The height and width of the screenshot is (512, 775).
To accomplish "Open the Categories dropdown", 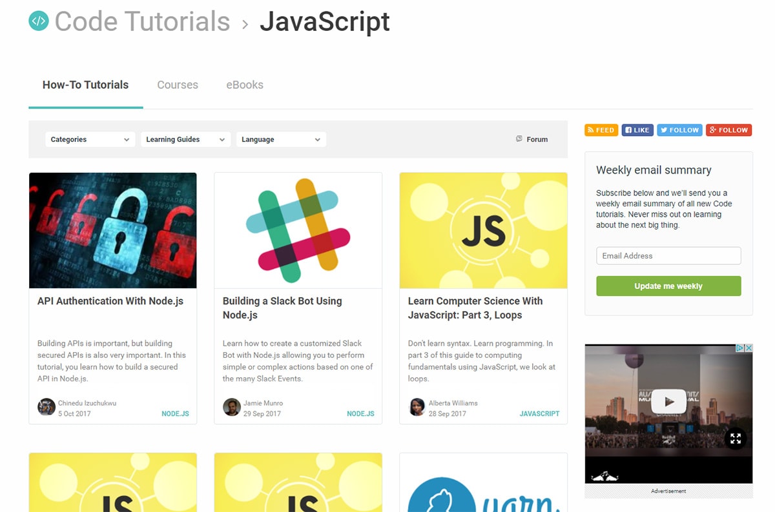I will [x=90, y=139].
